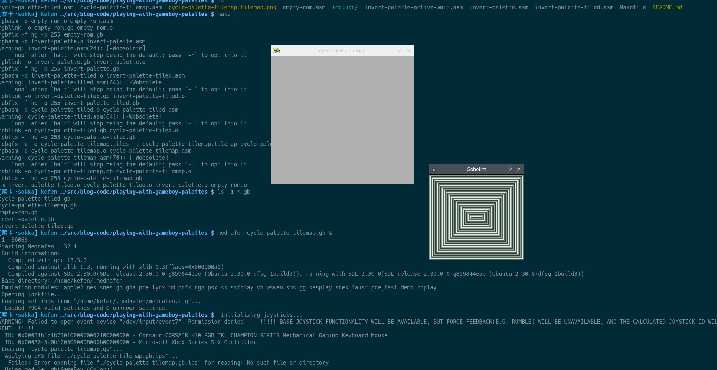Click cycle-palette-tilemap.gb in the gb listing
The width and height of the screenshot is (717, 370).
[38, 205]
